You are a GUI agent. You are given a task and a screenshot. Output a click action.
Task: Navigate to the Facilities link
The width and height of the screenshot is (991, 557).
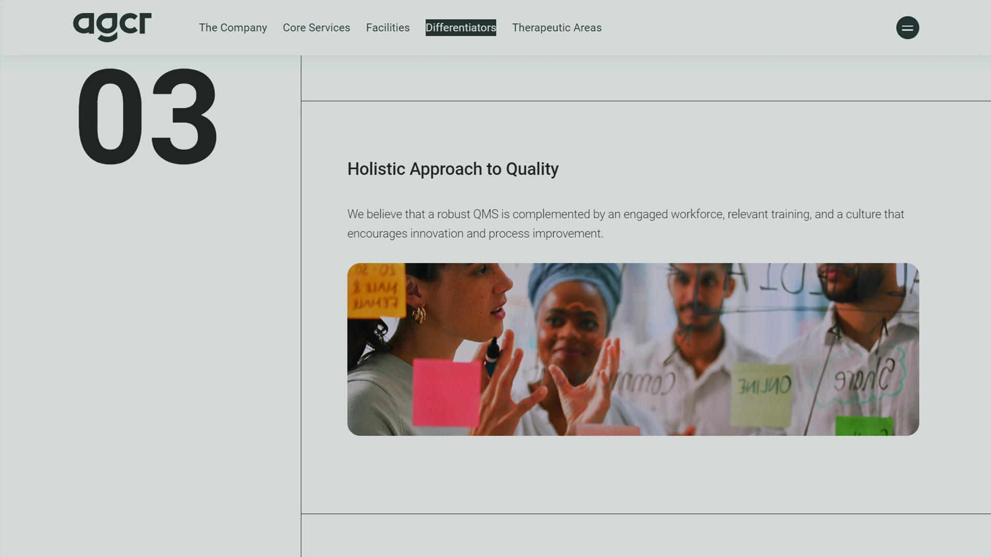(x=388, y=27)
